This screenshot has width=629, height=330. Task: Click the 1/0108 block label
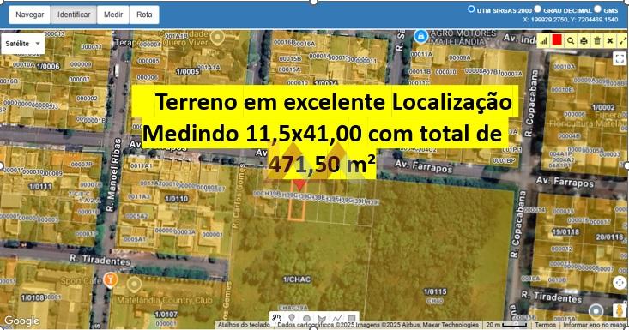[x=33, y=297]
